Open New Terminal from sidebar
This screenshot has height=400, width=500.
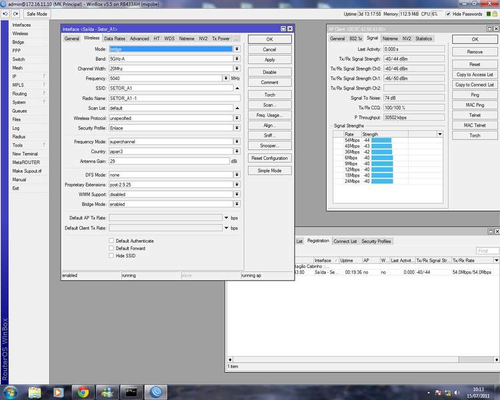pyautogui.click(x=25, y=154)
